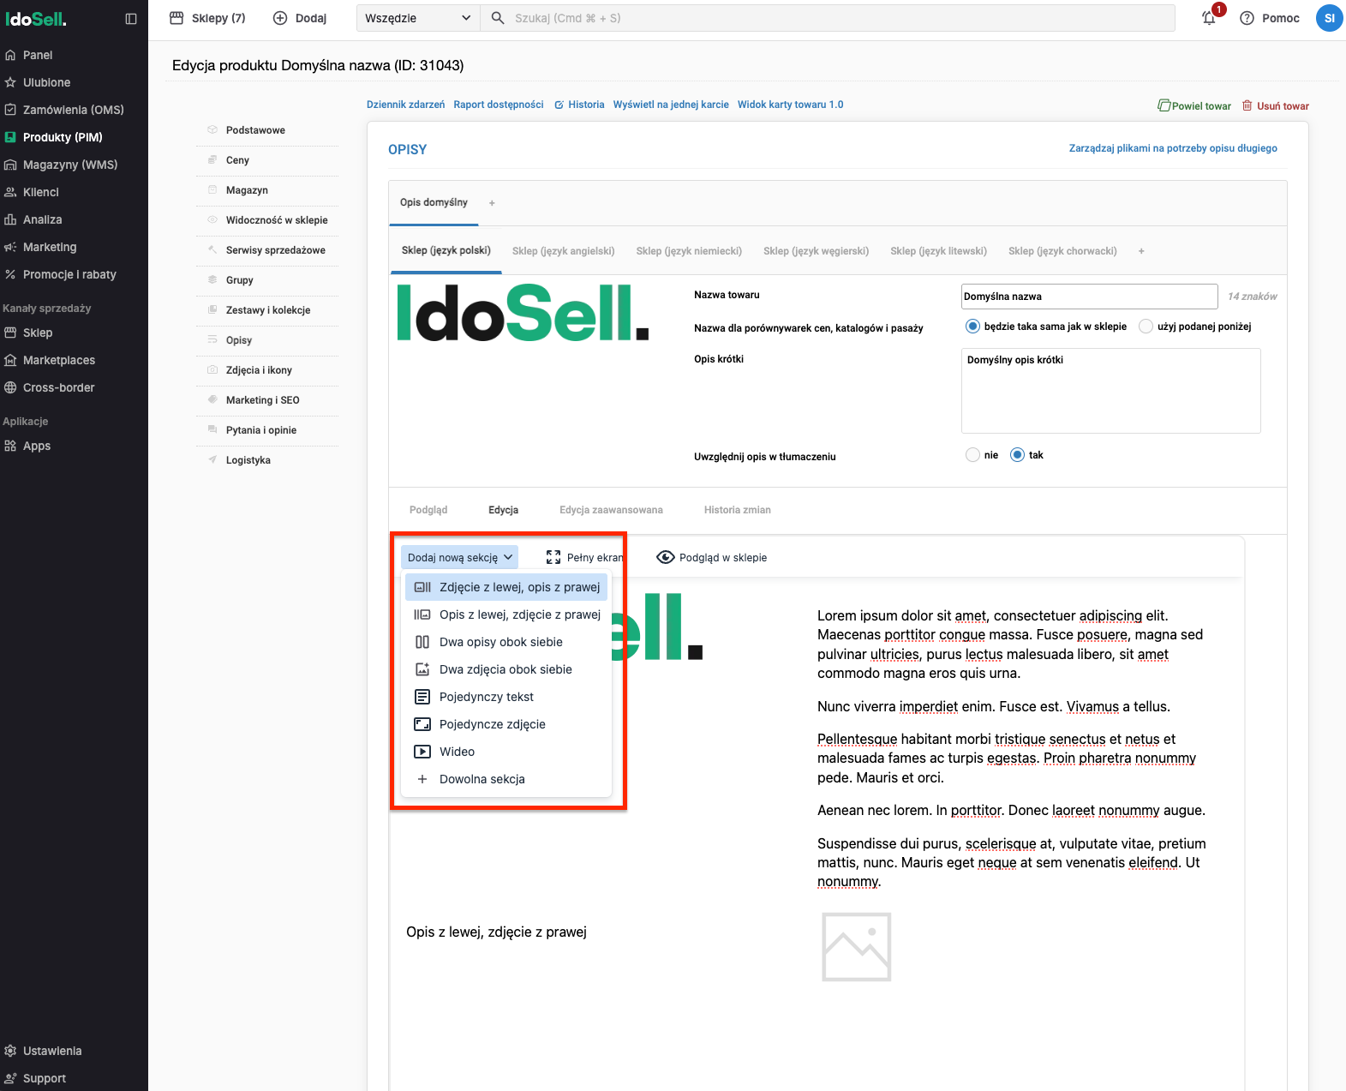Open the Podgląd tab
This screenshot has height=1091, width=1346.
[x=428, y=510]
